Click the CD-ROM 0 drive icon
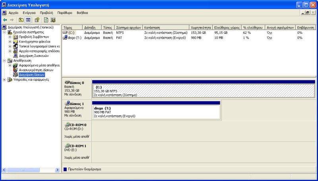318x181 pixels. 67,125
